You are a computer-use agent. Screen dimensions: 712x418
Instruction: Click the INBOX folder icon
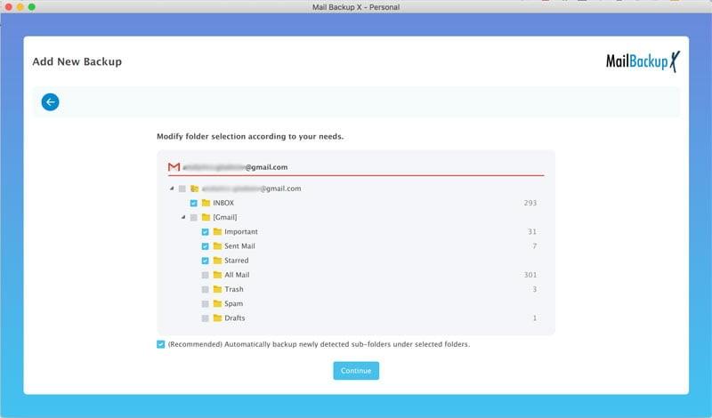tap(206, 203)
